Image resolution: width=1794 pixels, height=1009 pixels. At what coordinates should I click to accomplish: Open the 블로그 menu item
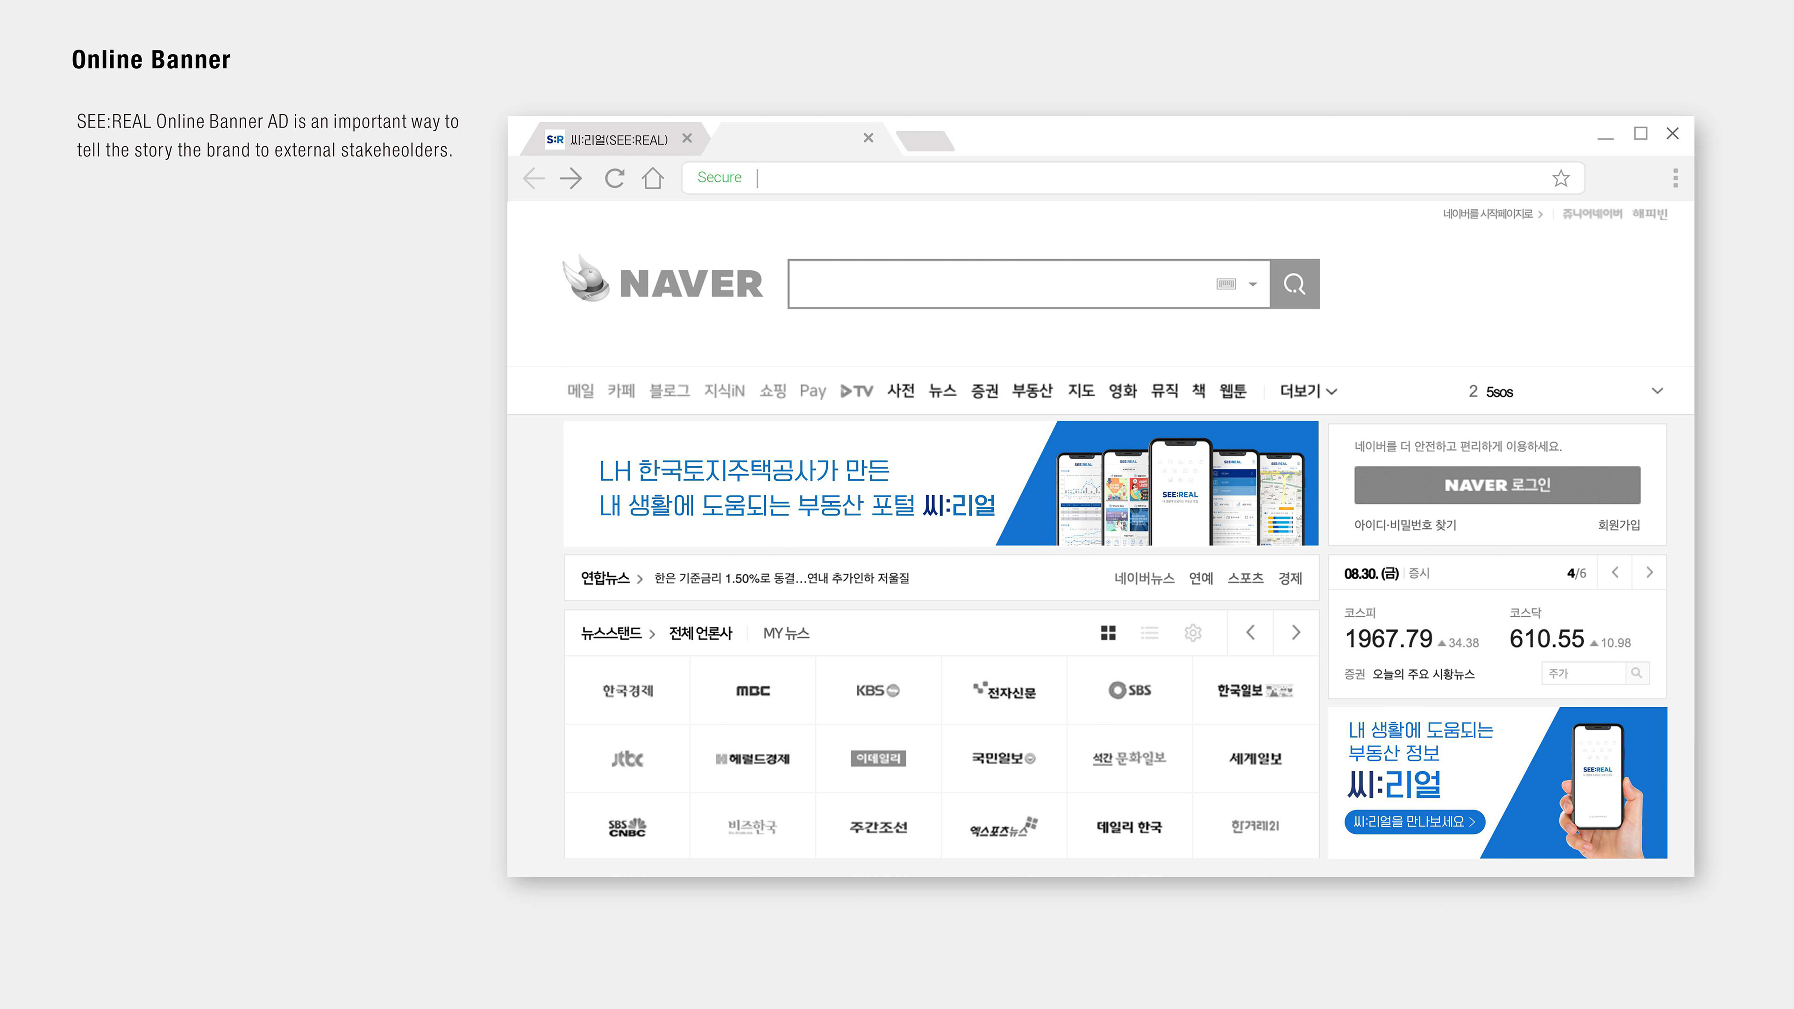[669, 391]
